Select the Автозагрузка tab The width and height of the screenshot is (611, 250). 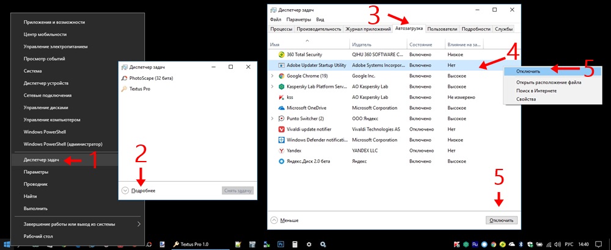pos(409,29)
